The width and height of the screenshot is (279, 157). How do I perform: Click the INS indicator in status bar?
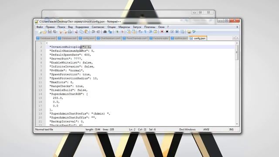(231, 130)
